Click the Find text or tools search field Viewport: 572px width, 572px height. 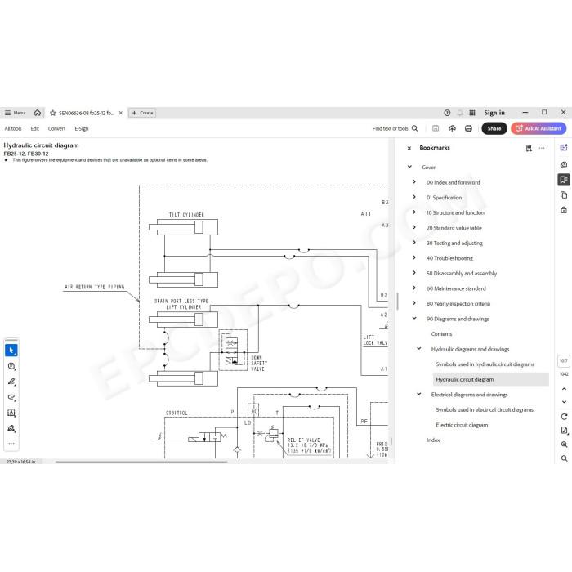coord(390,128)
